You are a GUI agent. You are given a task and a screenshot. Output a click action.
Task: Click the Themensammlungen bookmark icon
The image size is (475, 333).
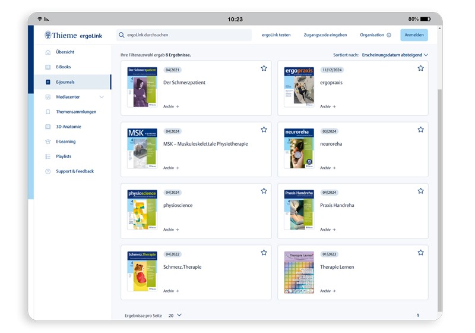[x=48, y=112]
